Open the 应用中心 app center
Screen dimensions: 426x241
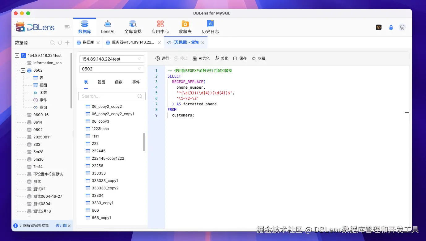[x=160, y=27]
